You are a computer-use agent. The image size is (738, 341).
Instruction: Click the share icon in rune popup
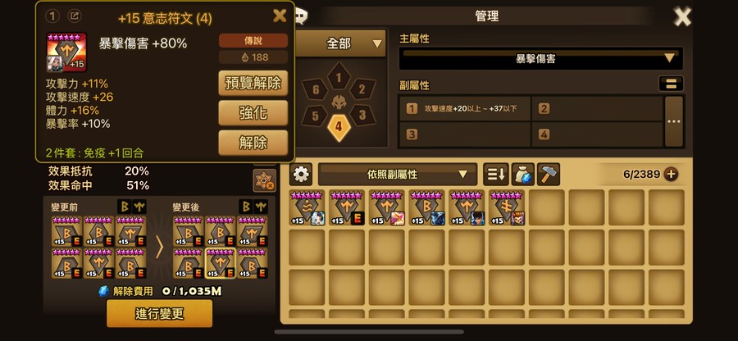tap(75, 16)
